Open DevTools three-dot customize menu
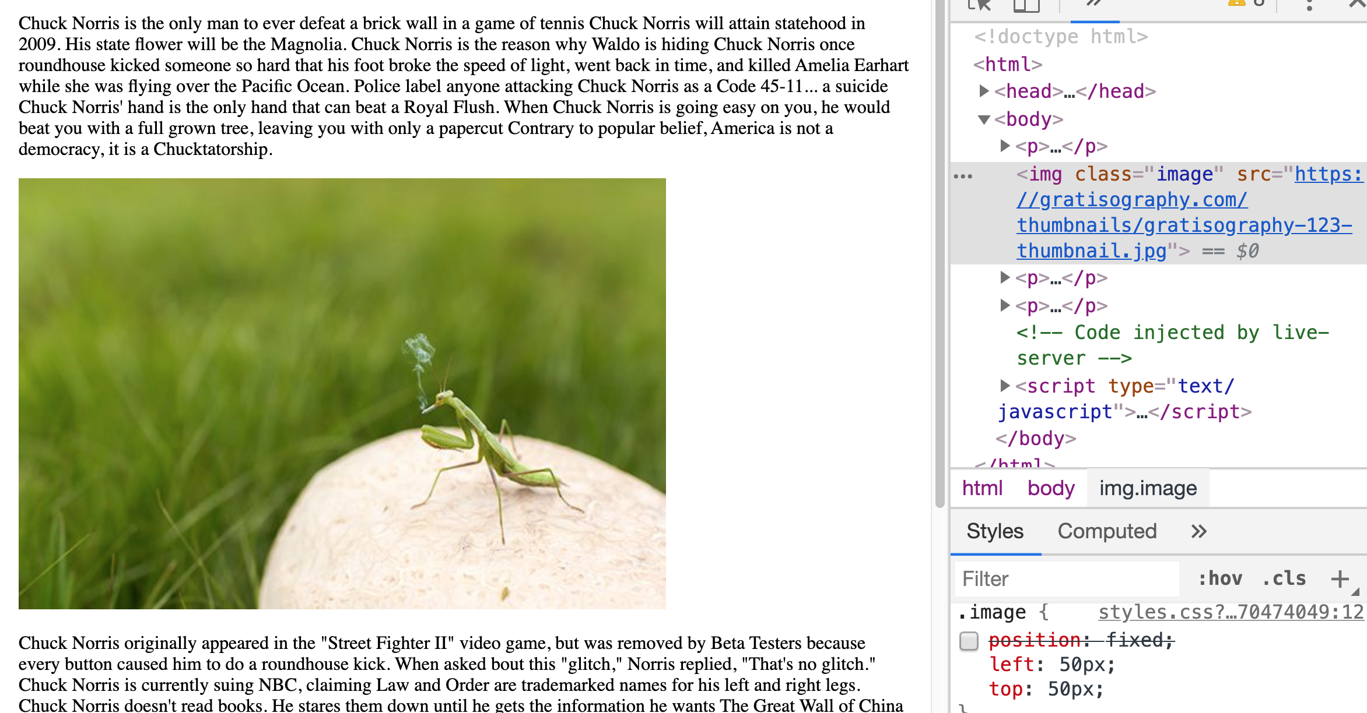Viewport: 1367px width, 713px height. 1309,6
